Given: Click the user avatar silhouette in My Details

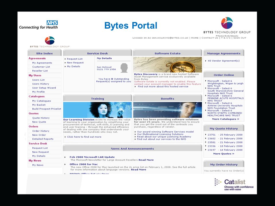Looking at the screenshot, I should tap(124, 68).
